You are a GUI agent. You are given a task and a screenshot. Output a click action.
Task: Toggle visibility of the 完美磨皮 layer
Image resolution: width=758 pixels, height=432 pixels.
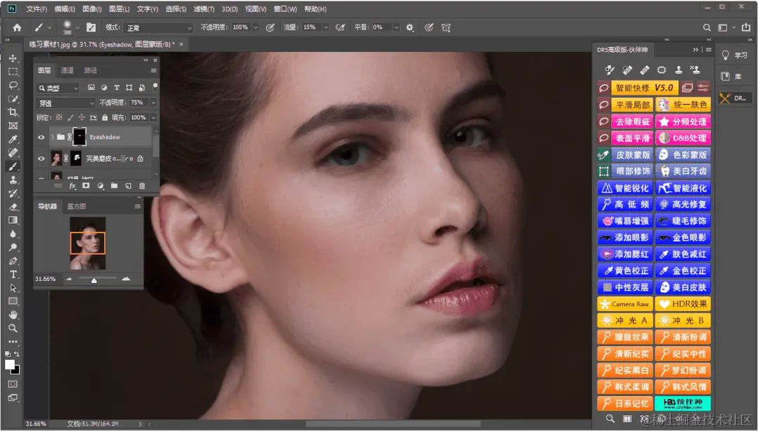coord(41,159)
